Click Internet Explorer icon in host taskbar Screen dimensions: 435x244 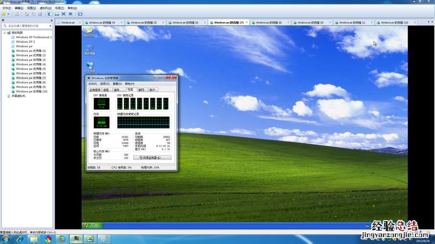20,239
